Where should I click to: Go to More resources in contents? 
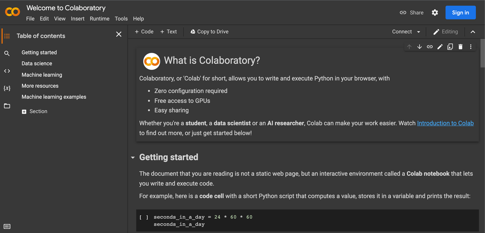tap(40, 86)
